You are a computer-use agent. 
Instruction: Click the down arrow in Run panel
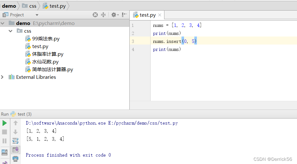tap(15, 132)
